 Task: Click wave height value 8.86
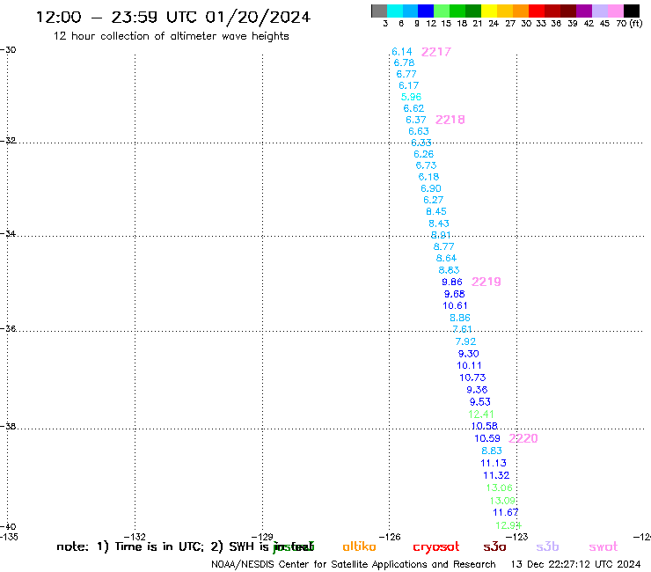tap(460, 318)
